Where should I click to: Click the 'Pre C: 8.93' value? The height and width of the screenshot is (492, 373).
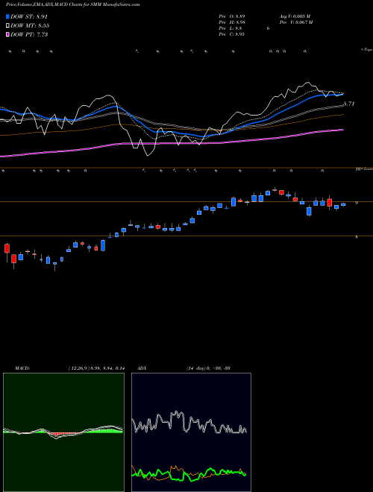coord(232,34)
